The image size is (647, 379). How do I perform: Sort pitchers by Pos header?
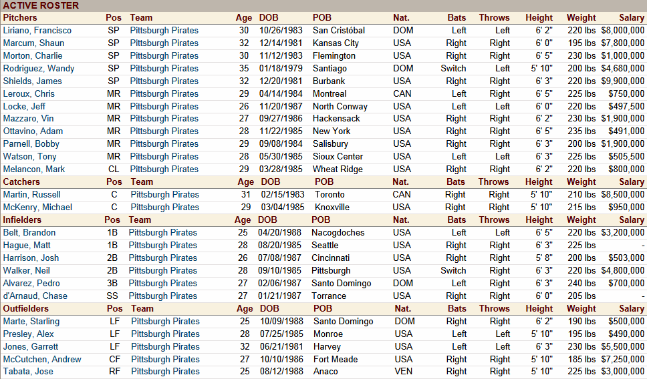pyautogui.click(x=114, y=18)
